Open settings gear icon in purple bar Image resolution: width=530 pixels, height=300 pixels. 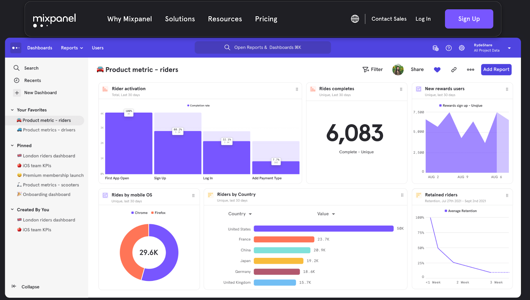pos(461,48)
